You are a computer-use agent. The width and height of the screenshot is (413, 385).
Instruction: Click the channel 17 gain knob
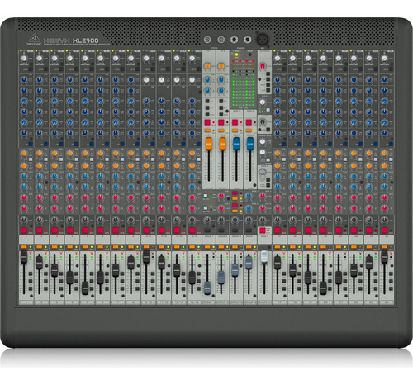pyautogui.click(x=278, y=59)
